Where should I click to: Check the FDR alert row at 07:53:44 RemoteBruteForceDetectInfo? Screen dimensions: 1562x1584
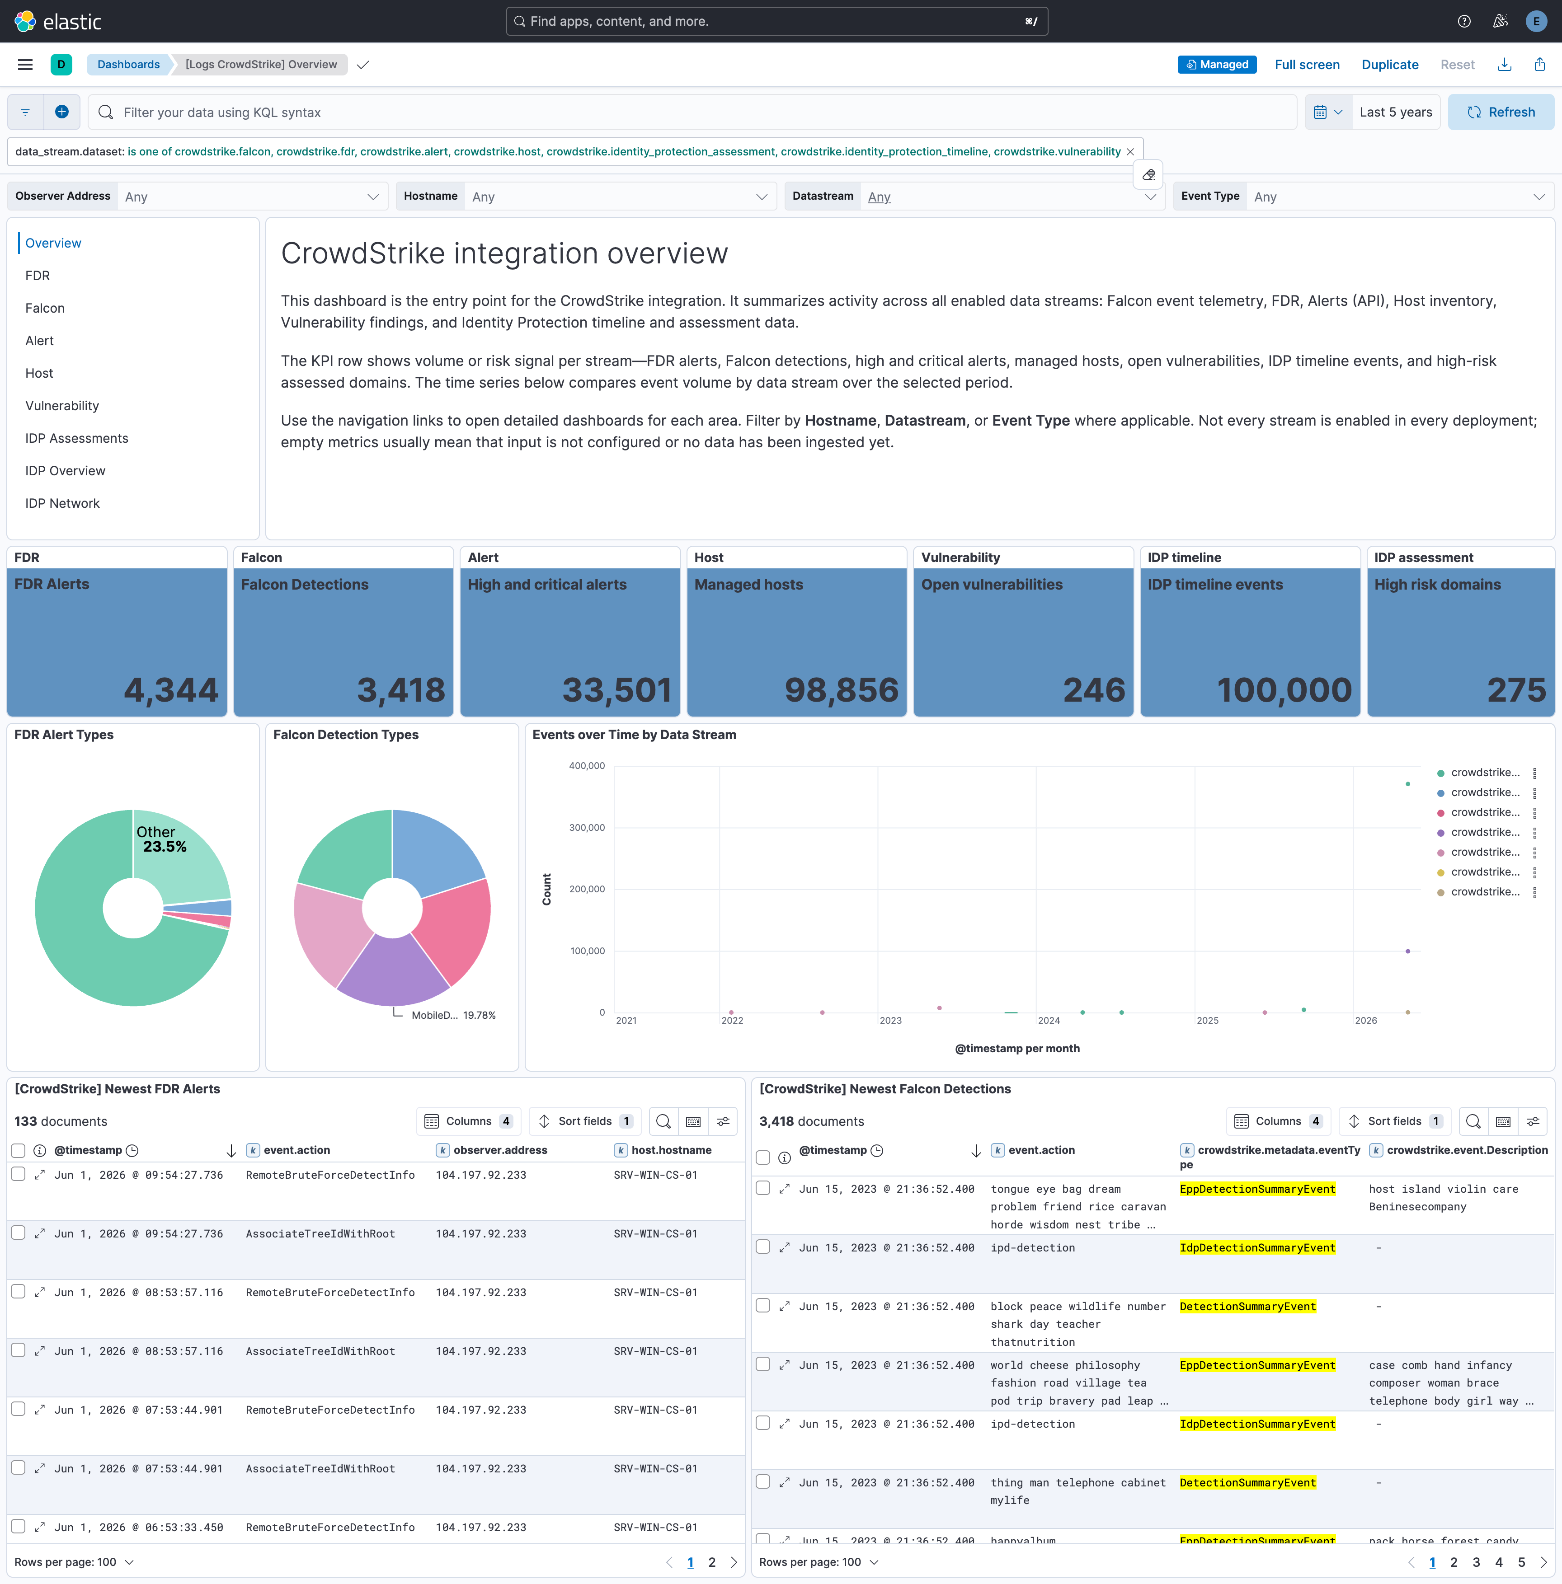[x=18, y=1409]
